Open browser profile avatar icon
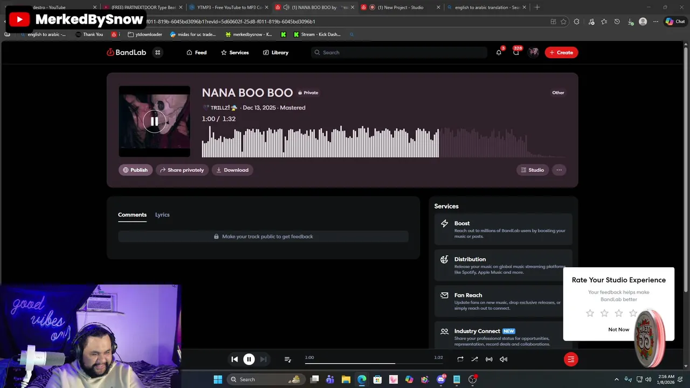The width and height of the screenshot is (690, 388). [643, 22]
